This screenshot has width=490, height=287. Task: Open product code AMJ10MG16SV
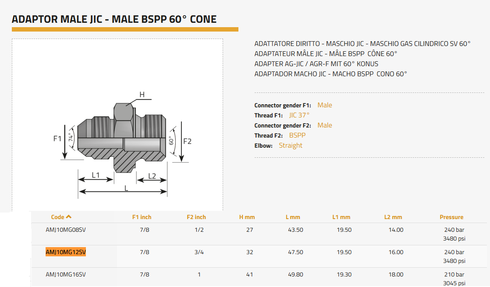pyautogui.click(x=66, y=274)
